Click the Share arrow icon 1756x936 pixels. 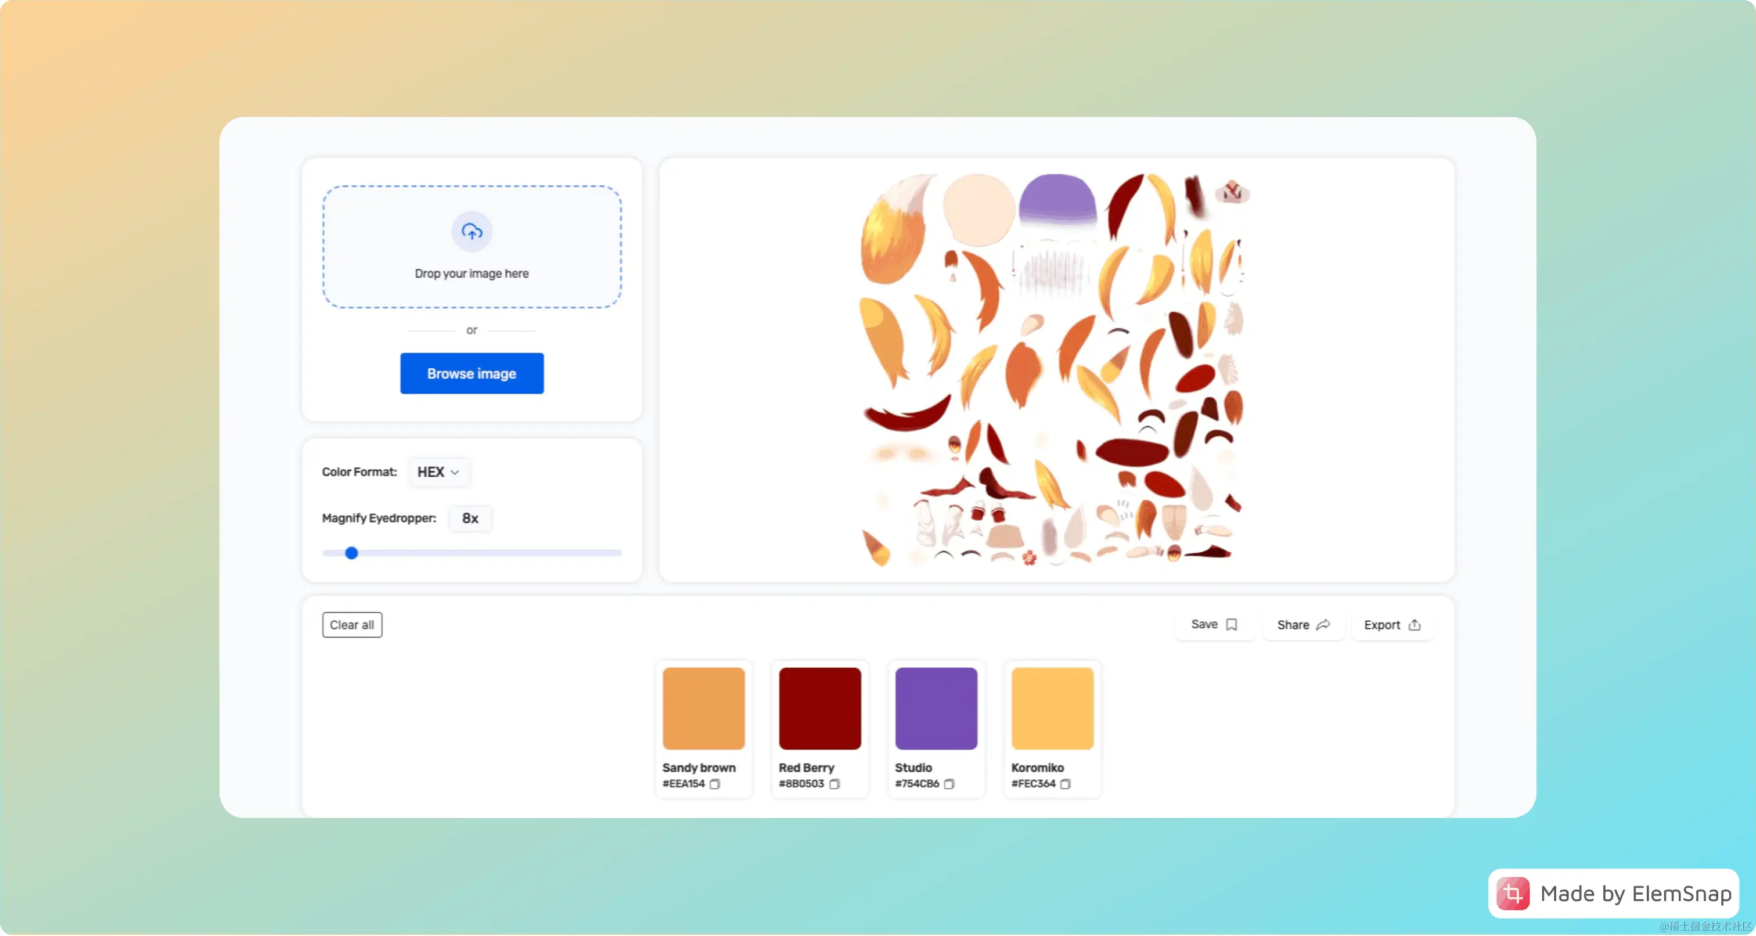tap(1323, 624)
